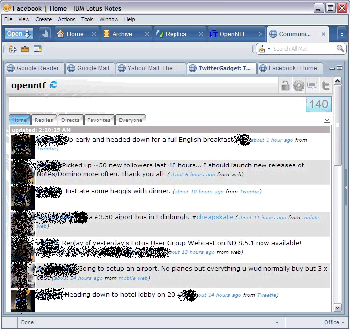Select the Directs timeline tab
Screen dimensions: 350x330
click(70, 120)
